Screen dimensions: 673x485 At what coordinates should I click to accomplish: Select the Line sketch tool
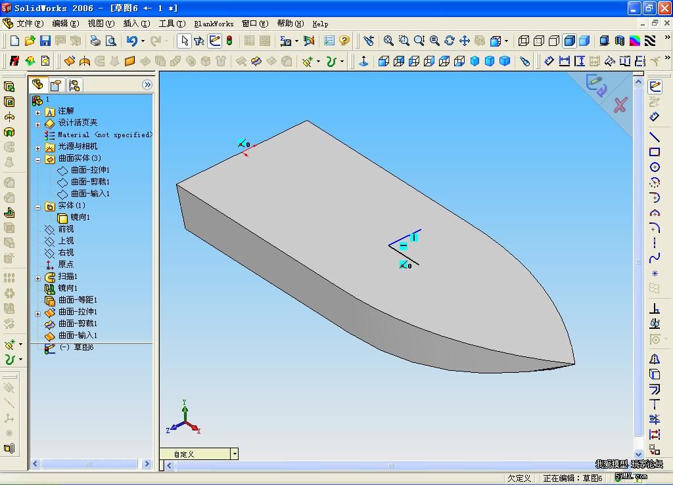pyautogui.click(x=655, y=137)
